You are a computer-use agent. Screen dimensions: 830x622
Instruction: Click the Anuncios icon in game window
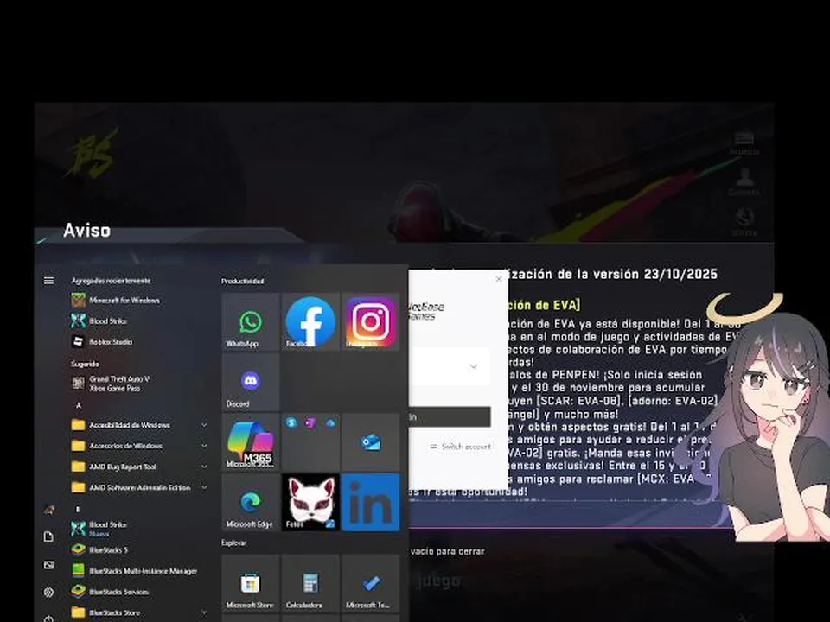(x=744, y=143)
